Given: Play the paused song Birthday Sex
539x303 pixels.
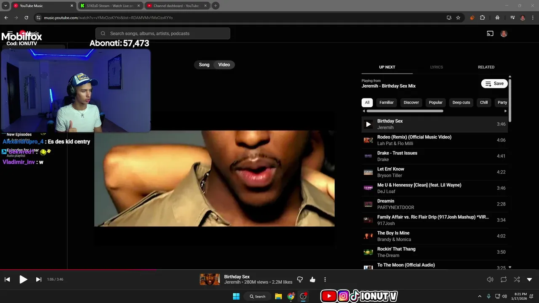Looking at the screenshot, I should pyautogui.click(x=23, y=279).
